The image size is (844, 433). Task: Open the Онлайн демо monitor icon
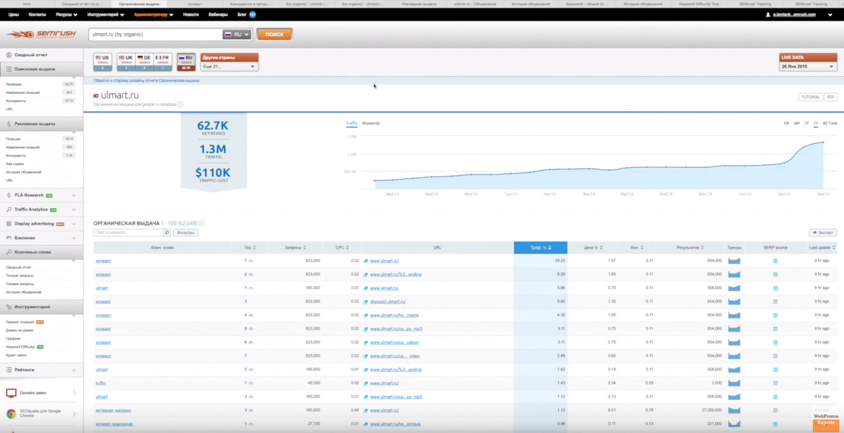[11, 393]
